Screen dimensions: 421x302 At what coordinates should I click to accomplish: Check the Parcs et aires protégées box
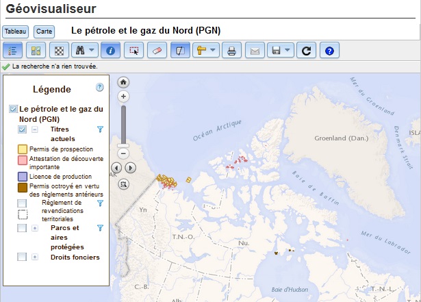22,228
